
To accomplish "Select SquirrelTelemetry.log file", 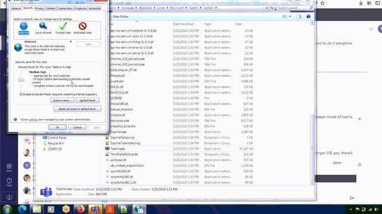I will 125,143.
